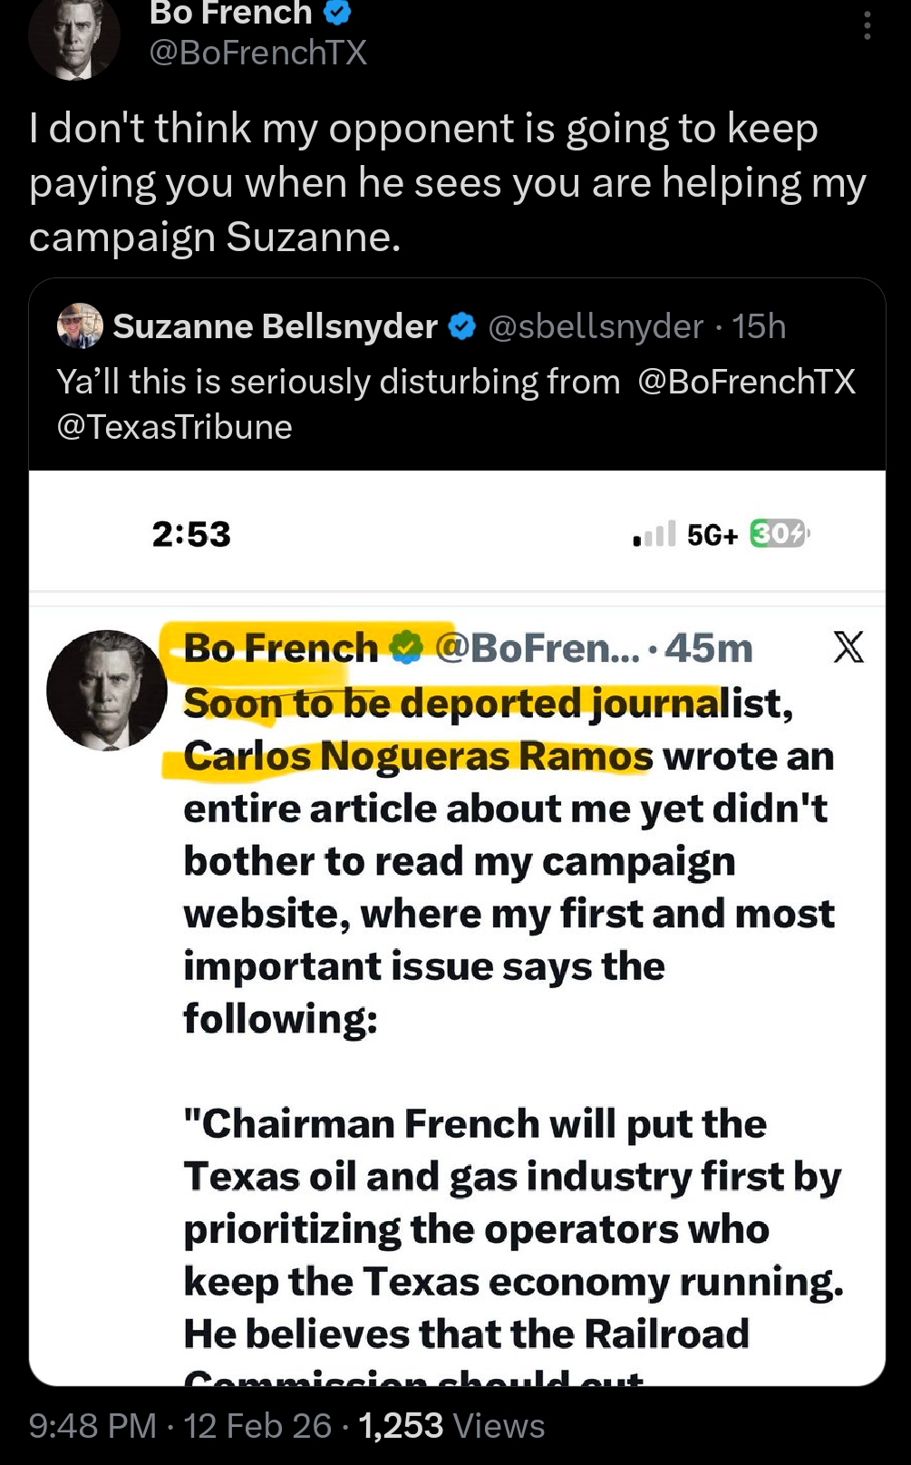
Task: Open the three-dot more options menu
Action: [x=867, y=25]
